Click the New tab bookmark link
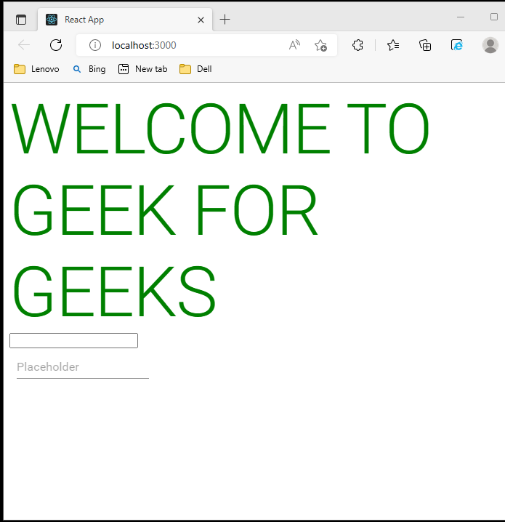This screenshot has height=522, width=505. pos(143,69)
